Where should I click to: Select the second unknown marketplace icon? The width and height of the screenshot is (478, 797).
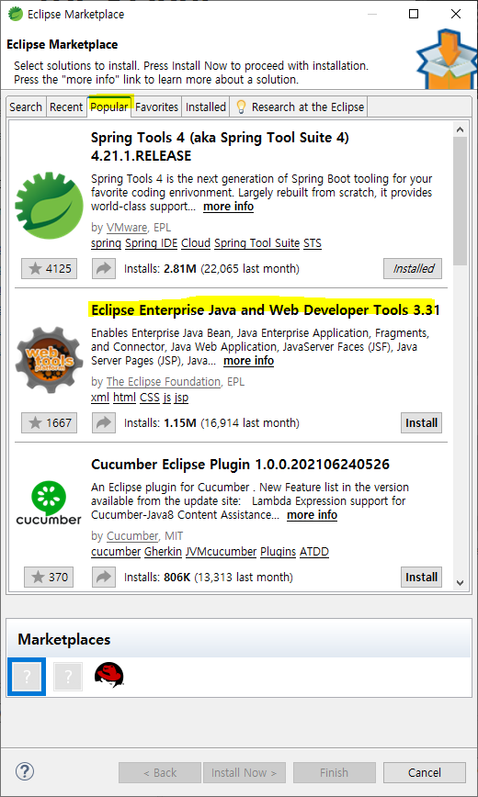68,677
